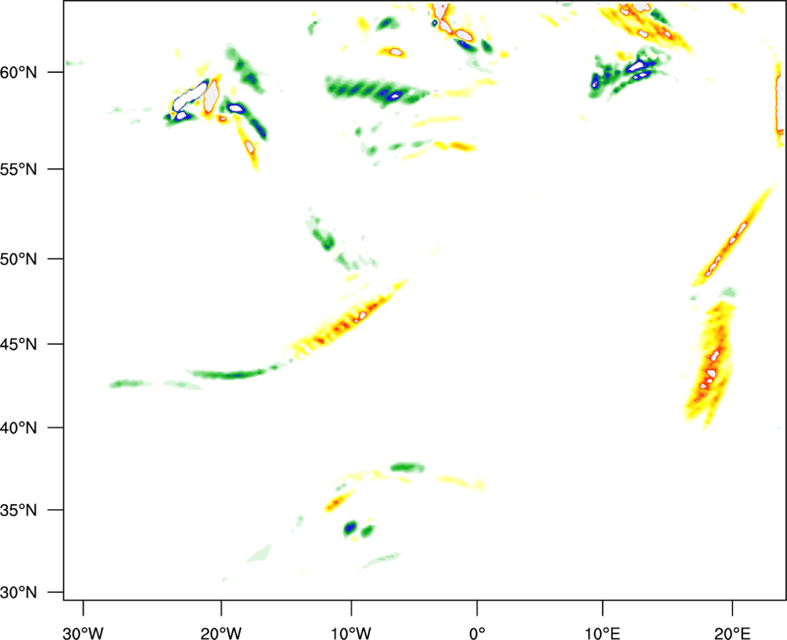
Task: Click the 30°W longitude label
Action: (x=83, y=633)
